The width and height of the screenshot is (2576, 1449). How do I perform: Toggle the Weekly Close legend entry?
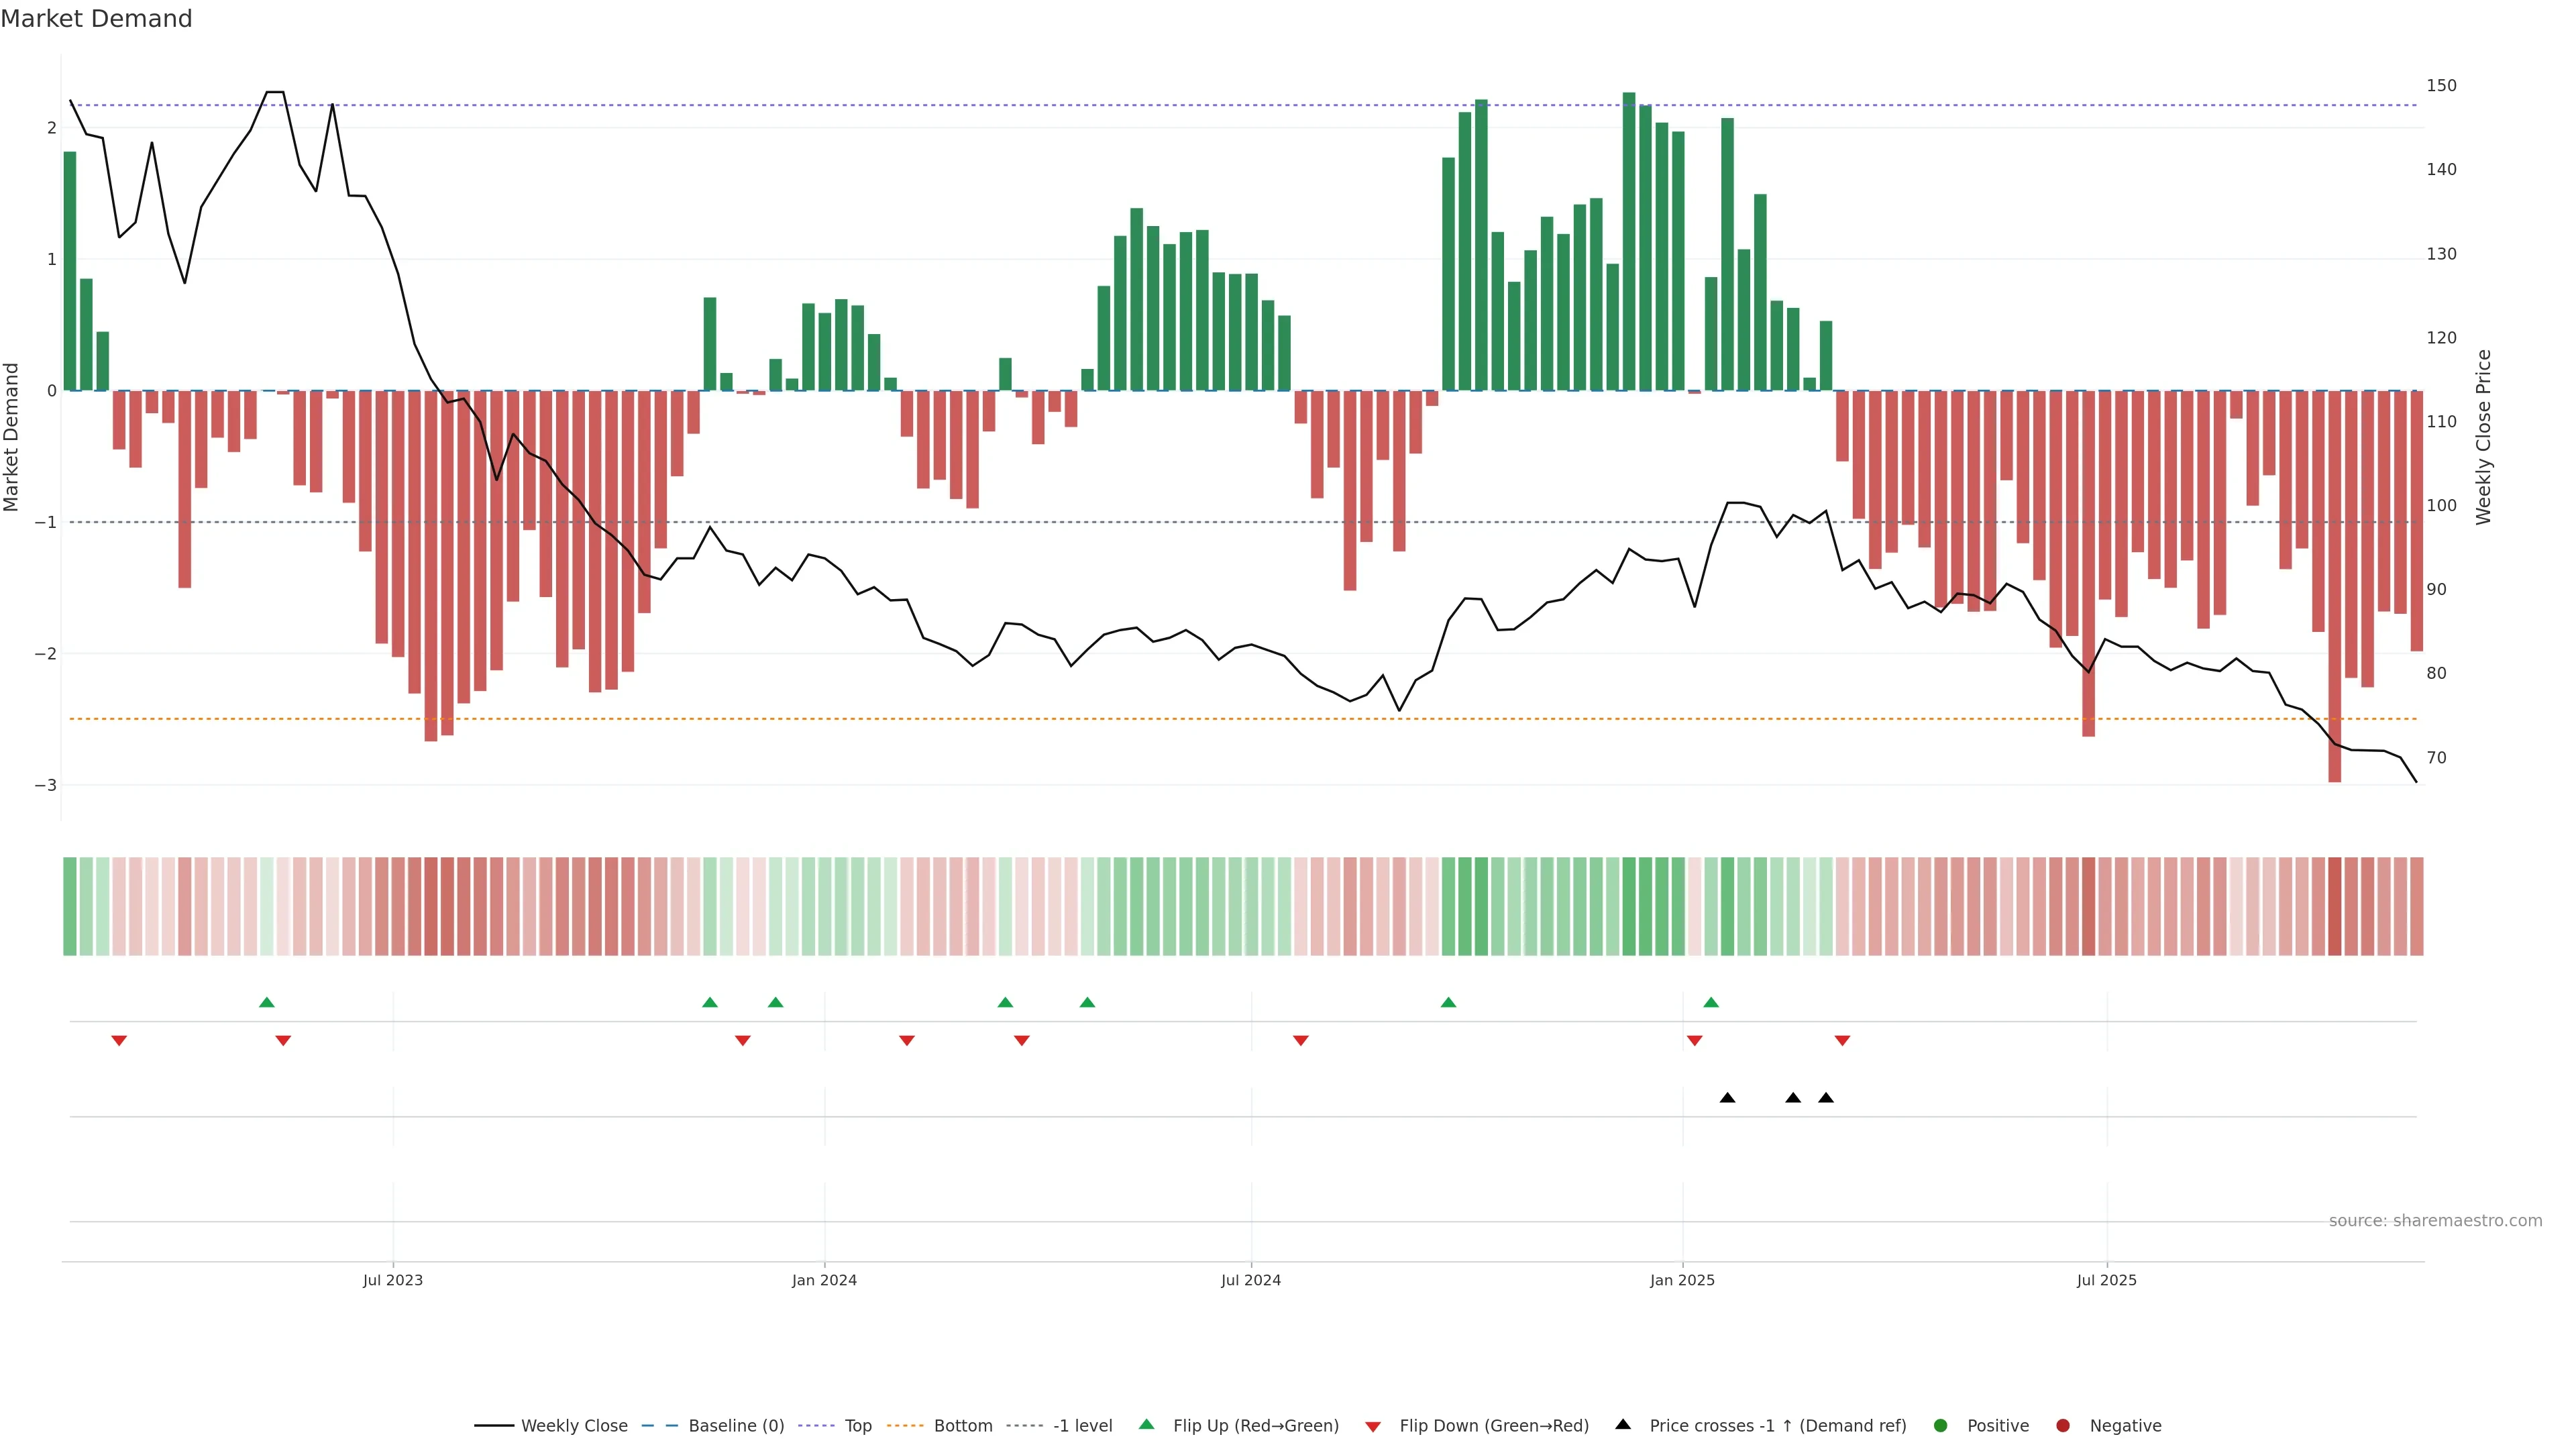574,1425
